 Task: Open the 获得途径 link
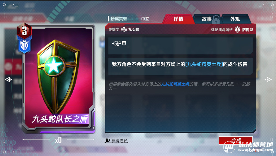tap(119, 140)
